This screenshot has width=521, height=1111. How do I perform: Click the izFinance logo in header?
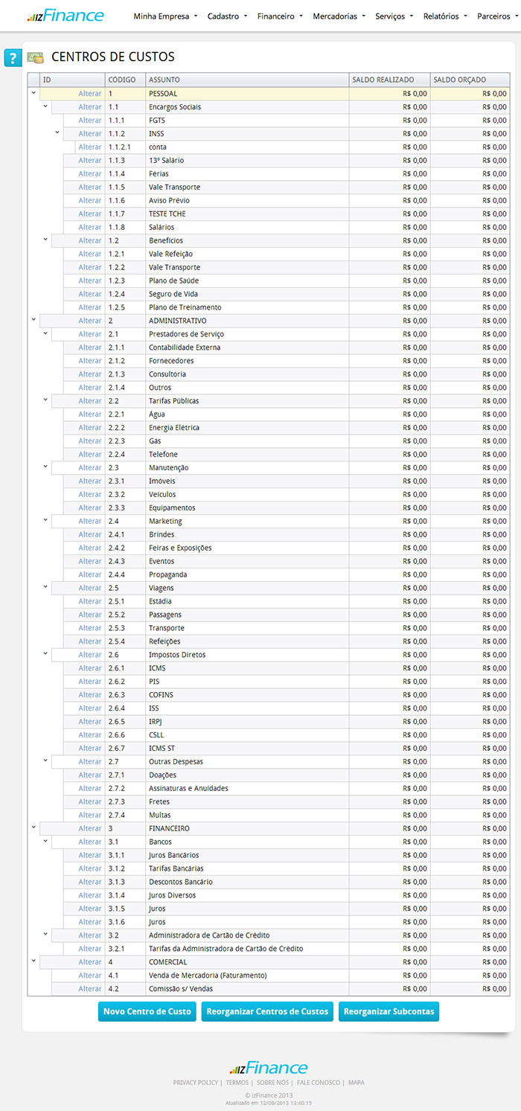point(65,16)
